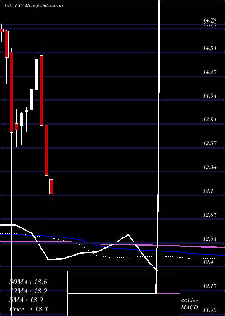This screenshot has height=316, width=225.
Task: Click the 'USA PTY MunafaSutra.com' chart title
Action: pos(34,5)
